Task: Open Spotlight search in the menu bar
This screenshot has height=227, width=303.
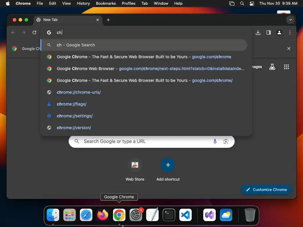Action: tap(242, 3)
